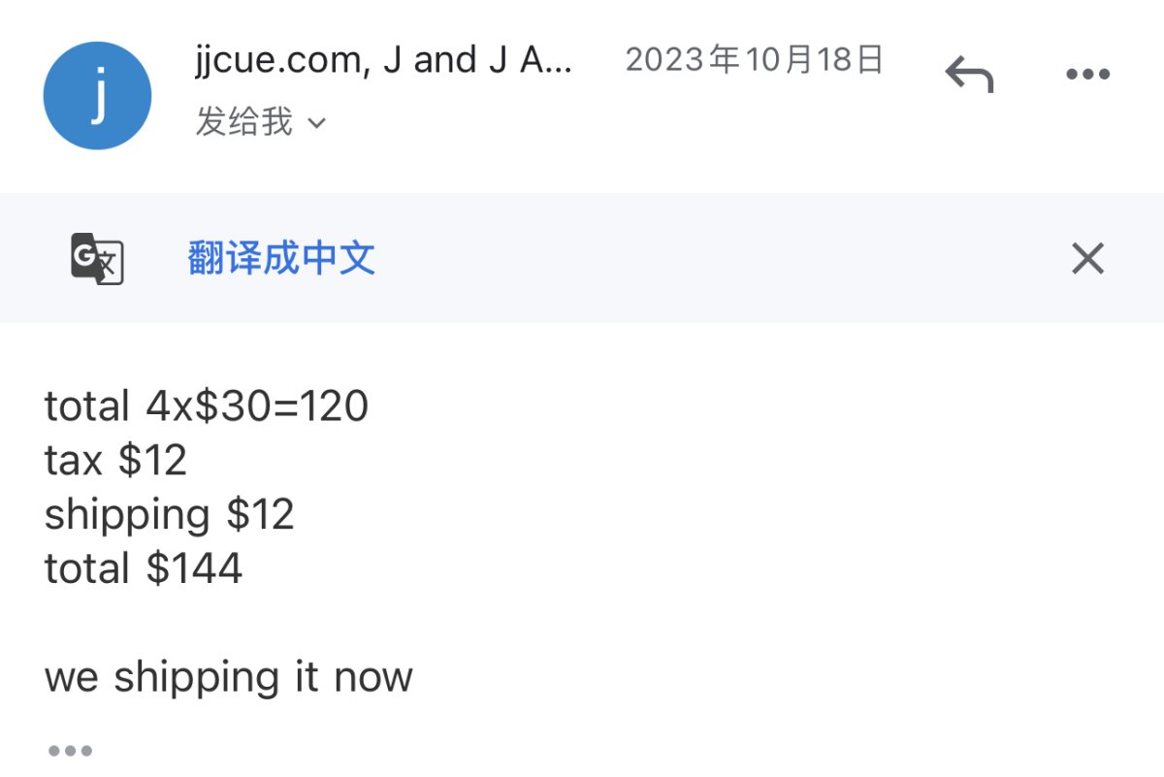
Task: Expand recipient details chevron
Action: (x=317, y=123)
